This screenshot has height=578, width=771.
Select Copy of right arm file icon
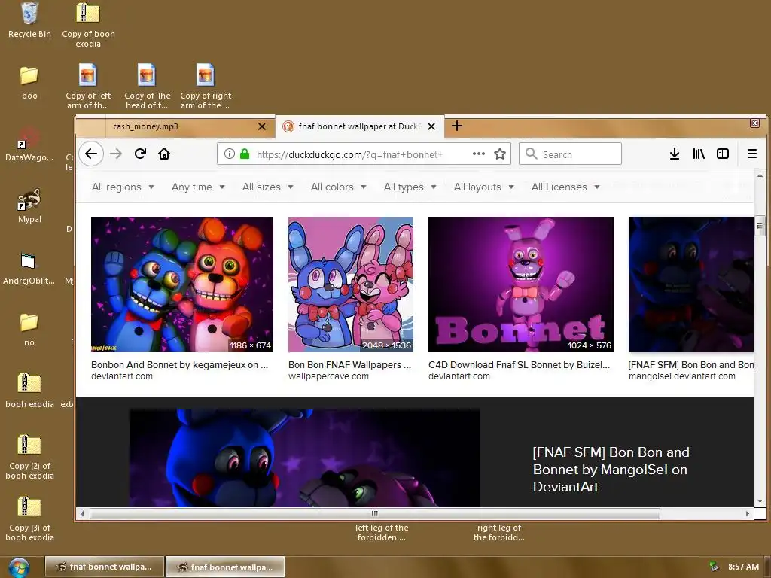click(x=206, y=86)
